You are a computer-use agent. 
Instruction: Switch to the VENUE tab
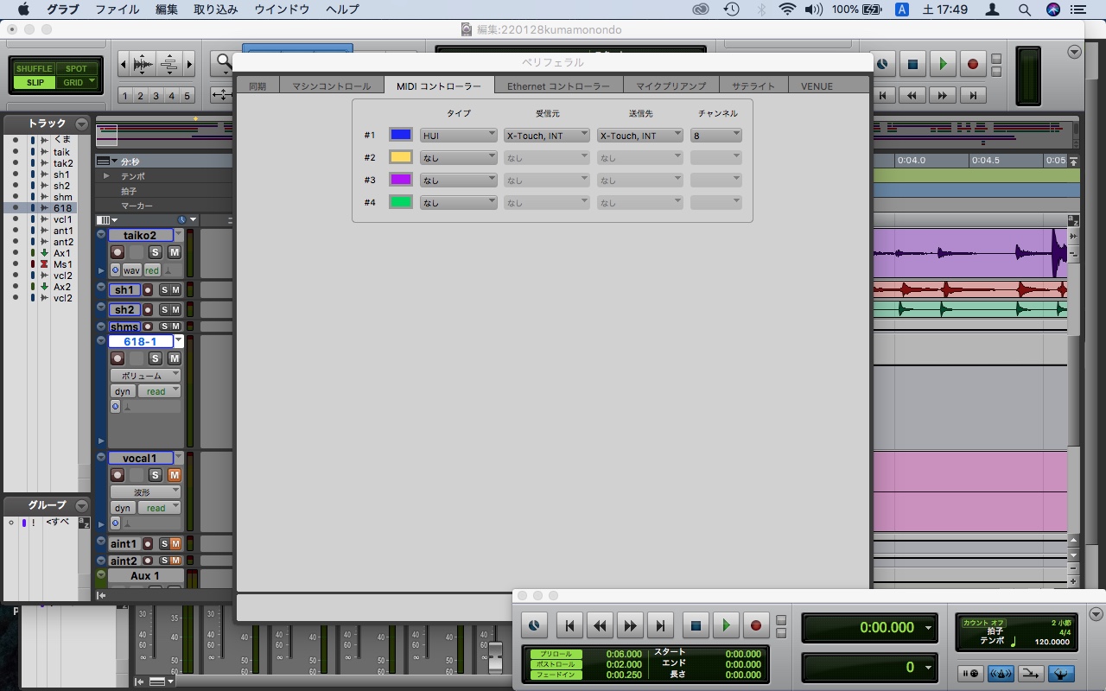[x=817, y=86]
